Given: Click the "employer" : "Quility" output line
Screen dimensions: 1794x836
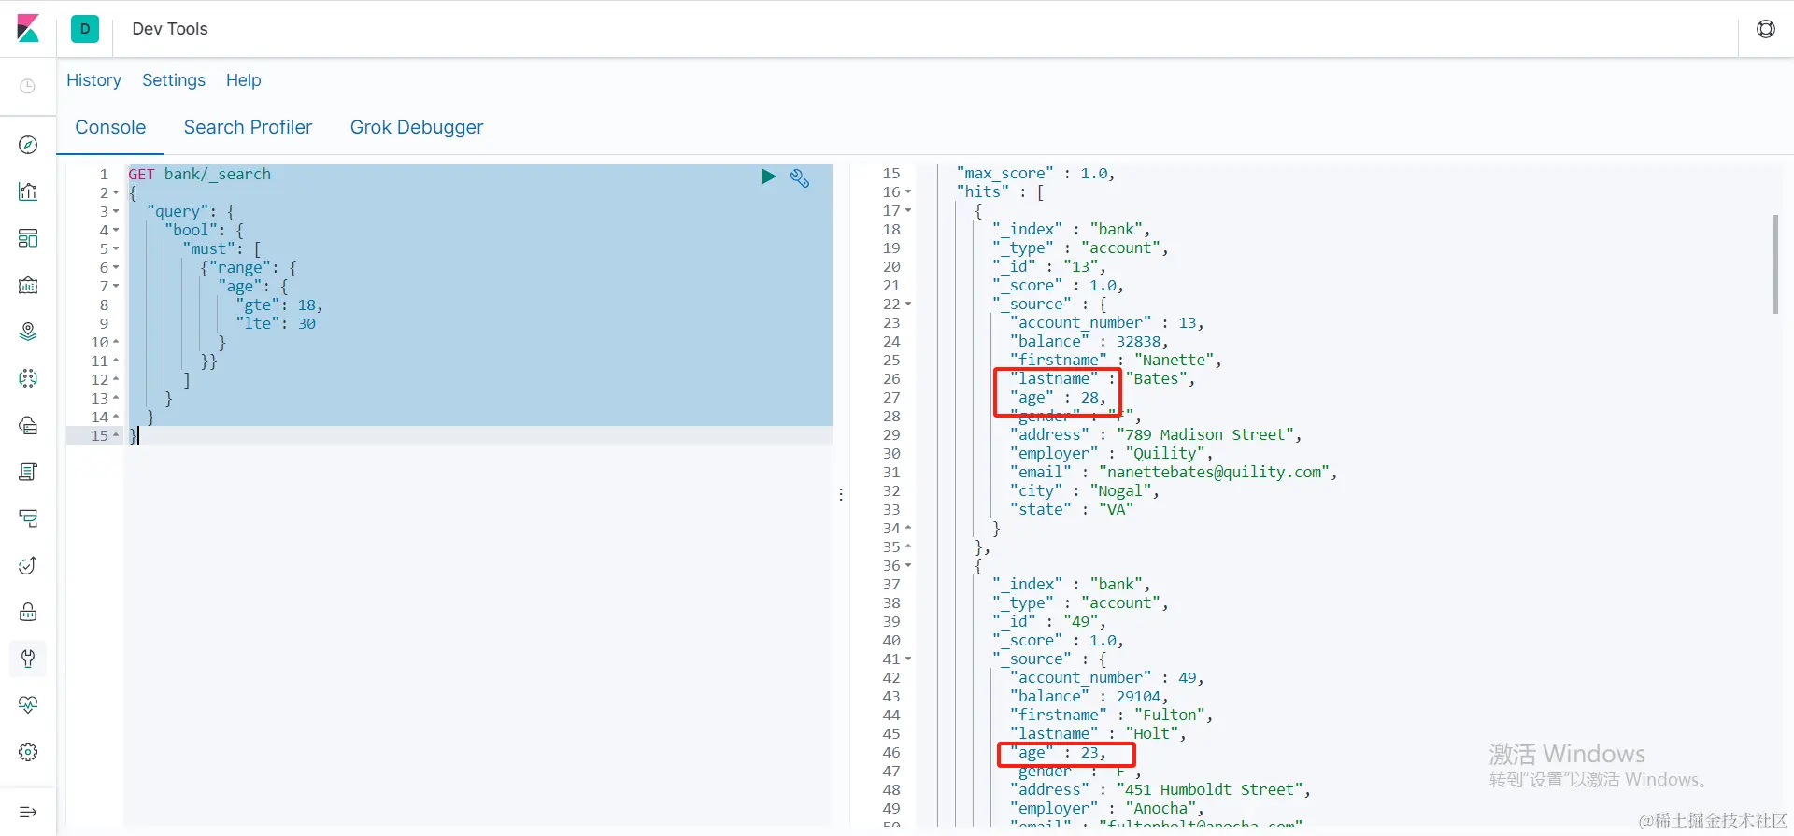Looking at the screenshot, I should click(1111, 454).
